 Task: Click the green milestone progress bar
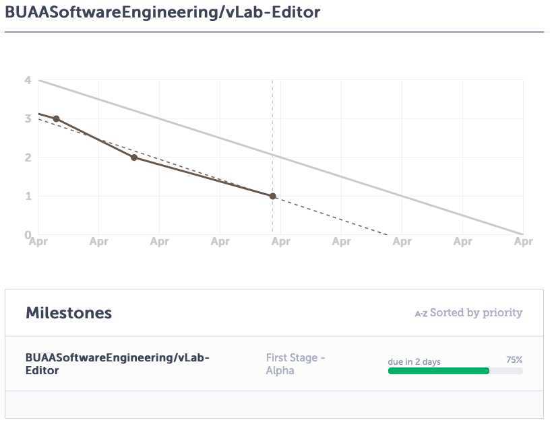pos(438,371)
